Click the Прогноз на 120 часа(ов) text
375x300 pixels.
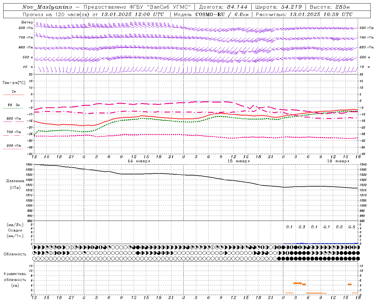coord(57,14)
